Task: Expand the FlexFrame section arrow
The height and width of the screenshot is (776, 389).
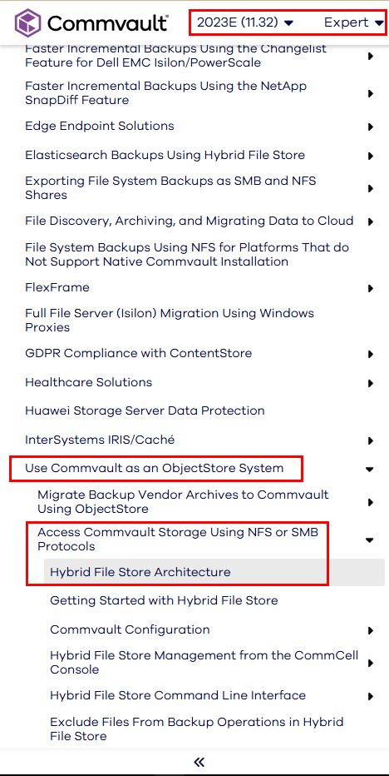Action: coord(370,288)
